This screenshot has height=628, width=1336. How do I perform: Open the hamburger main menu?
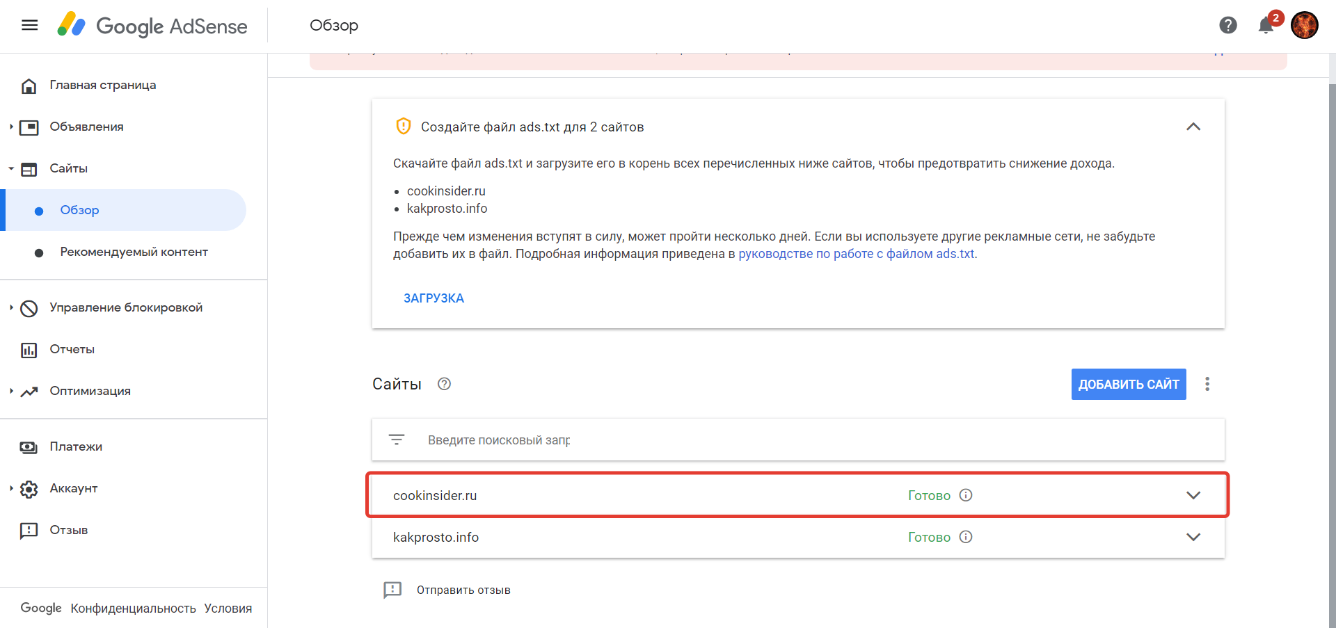click(29, 26)
